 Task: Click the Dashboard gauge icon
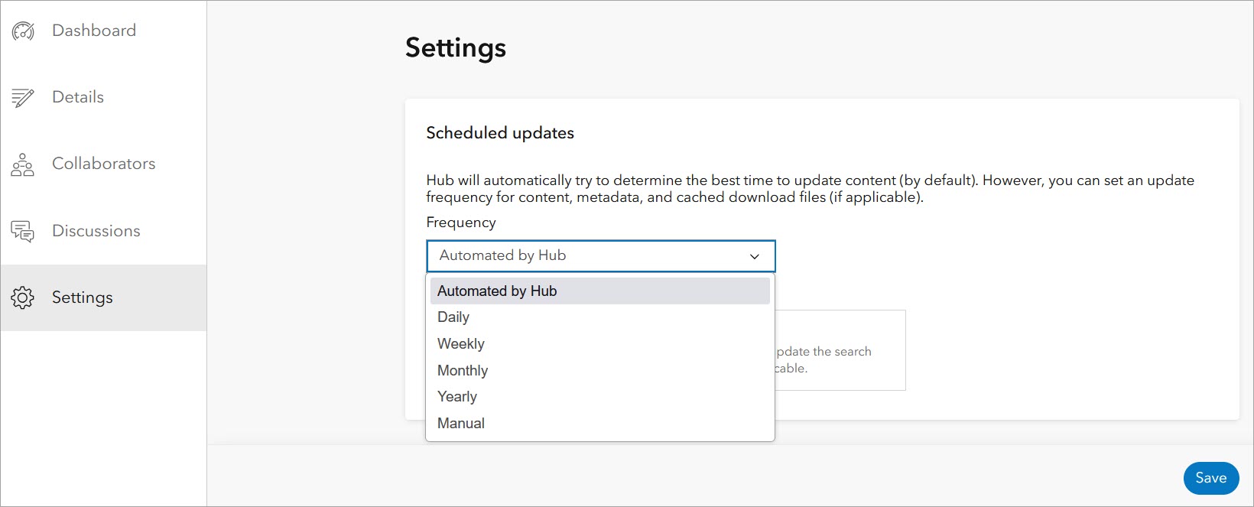(23, 31)
